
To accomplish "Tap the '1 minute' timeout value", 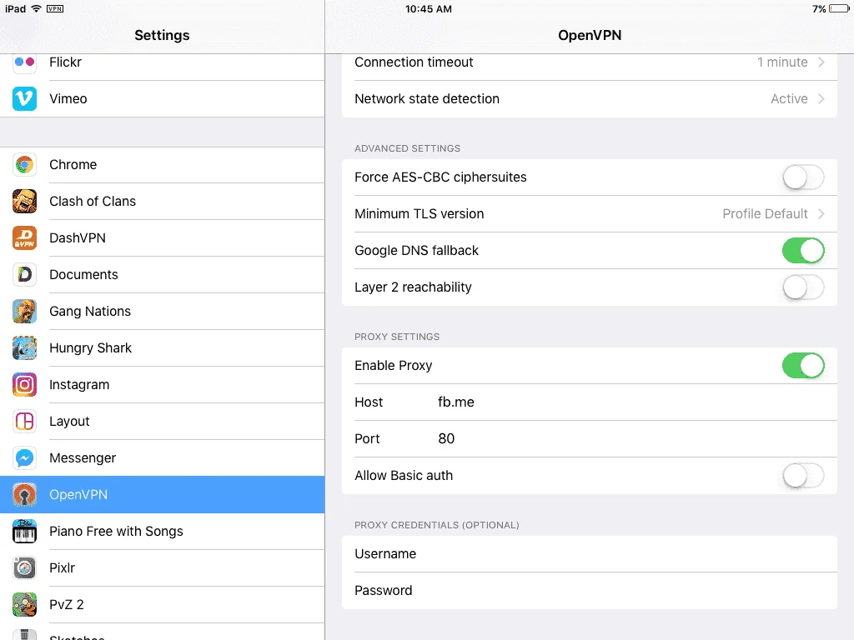I will [782, 62].
